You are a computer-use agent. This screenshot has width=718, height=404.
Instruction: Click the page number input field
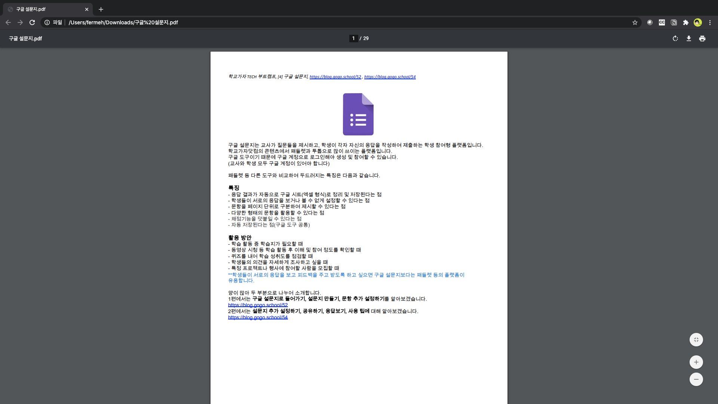[353, 39]
